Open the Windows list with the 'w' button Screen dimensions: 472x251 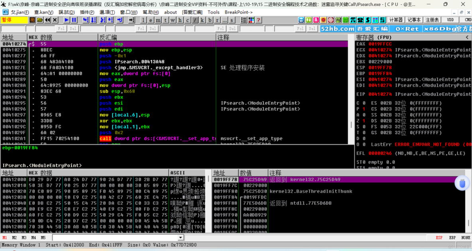click(x=173, y=20)
